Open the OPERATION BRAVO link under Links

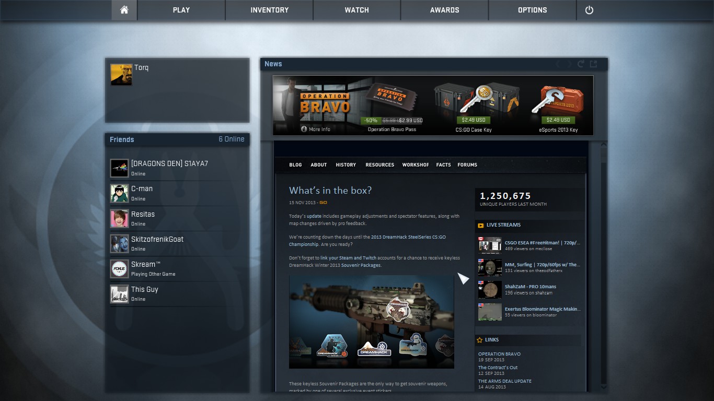[x=499, y=354]
